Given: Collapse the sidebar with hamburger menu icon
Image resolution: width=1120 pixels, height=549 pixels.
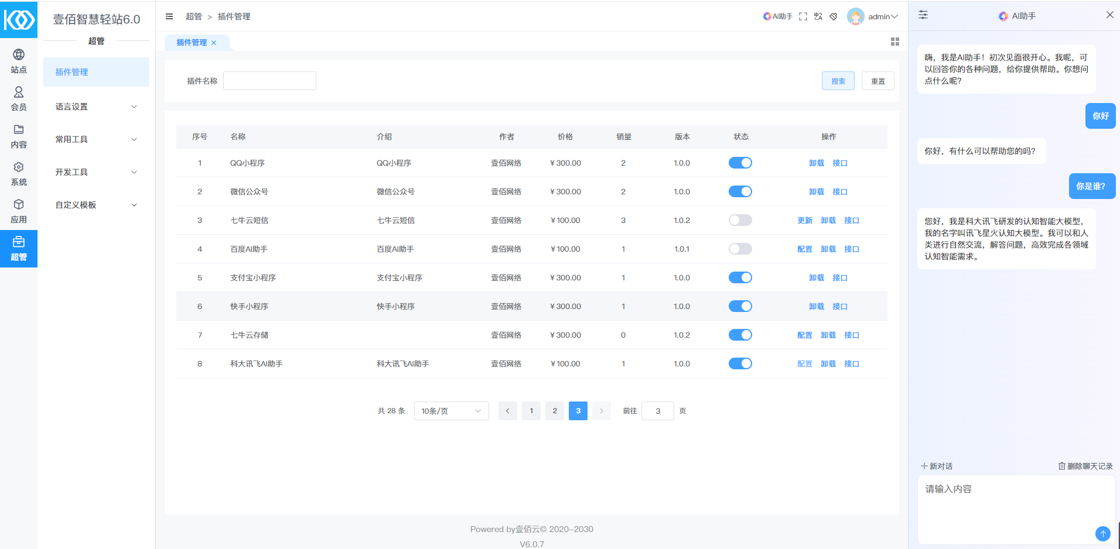Looking at the screenshot, I should pos(169,16).
